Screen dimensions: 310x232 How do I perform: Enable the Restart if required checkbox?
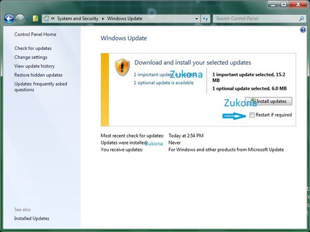pyautogui.click(x=252, y=114)
